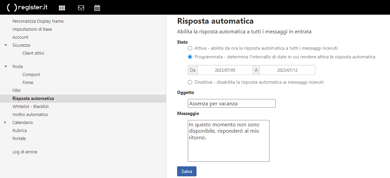Open the mail envelope icon

[x=81, y=8]
